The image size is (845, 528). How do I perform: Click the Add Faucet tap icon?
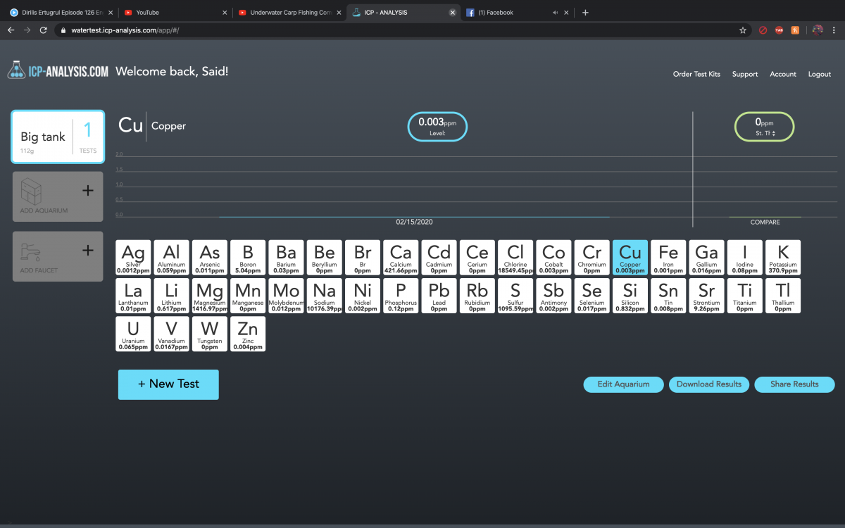coord(30,252)
